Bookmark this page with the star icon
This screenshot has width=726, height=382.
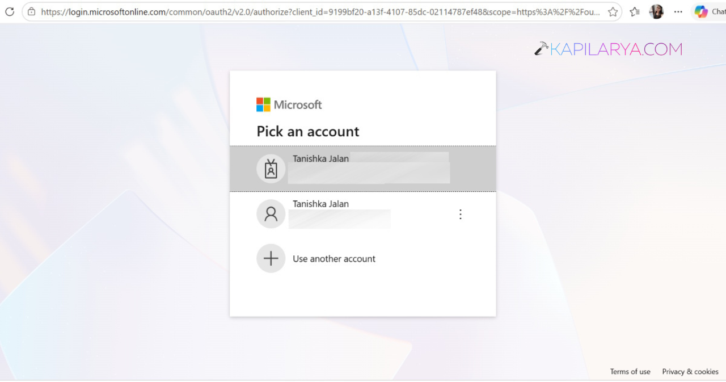pos(613,11)
